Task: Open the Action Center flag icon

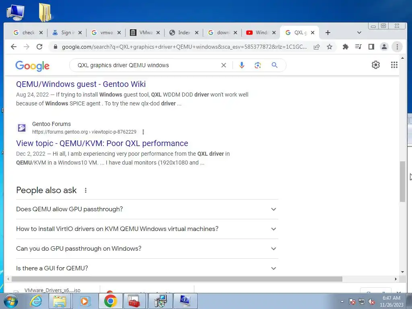Action: (352, 301)
